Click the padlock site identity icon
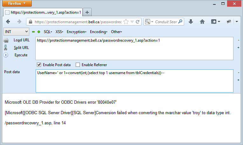Screen dimensions: 243x145 click(x=31, y=22)
